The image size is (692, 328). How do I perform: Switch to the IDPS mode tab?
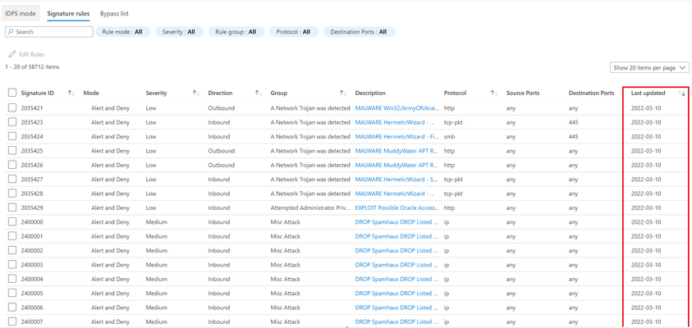pyautogui.click(x=21, y=14)
